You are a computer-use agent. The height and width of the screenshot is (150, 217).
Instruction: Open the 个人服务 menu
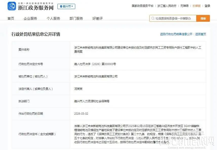53,18
